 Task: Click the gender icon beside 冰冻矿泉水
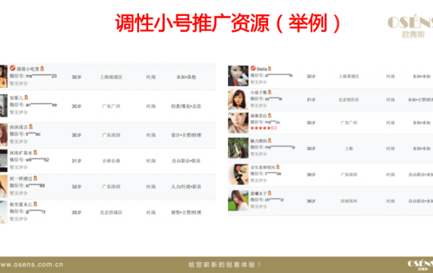click(x=36, y=152)
